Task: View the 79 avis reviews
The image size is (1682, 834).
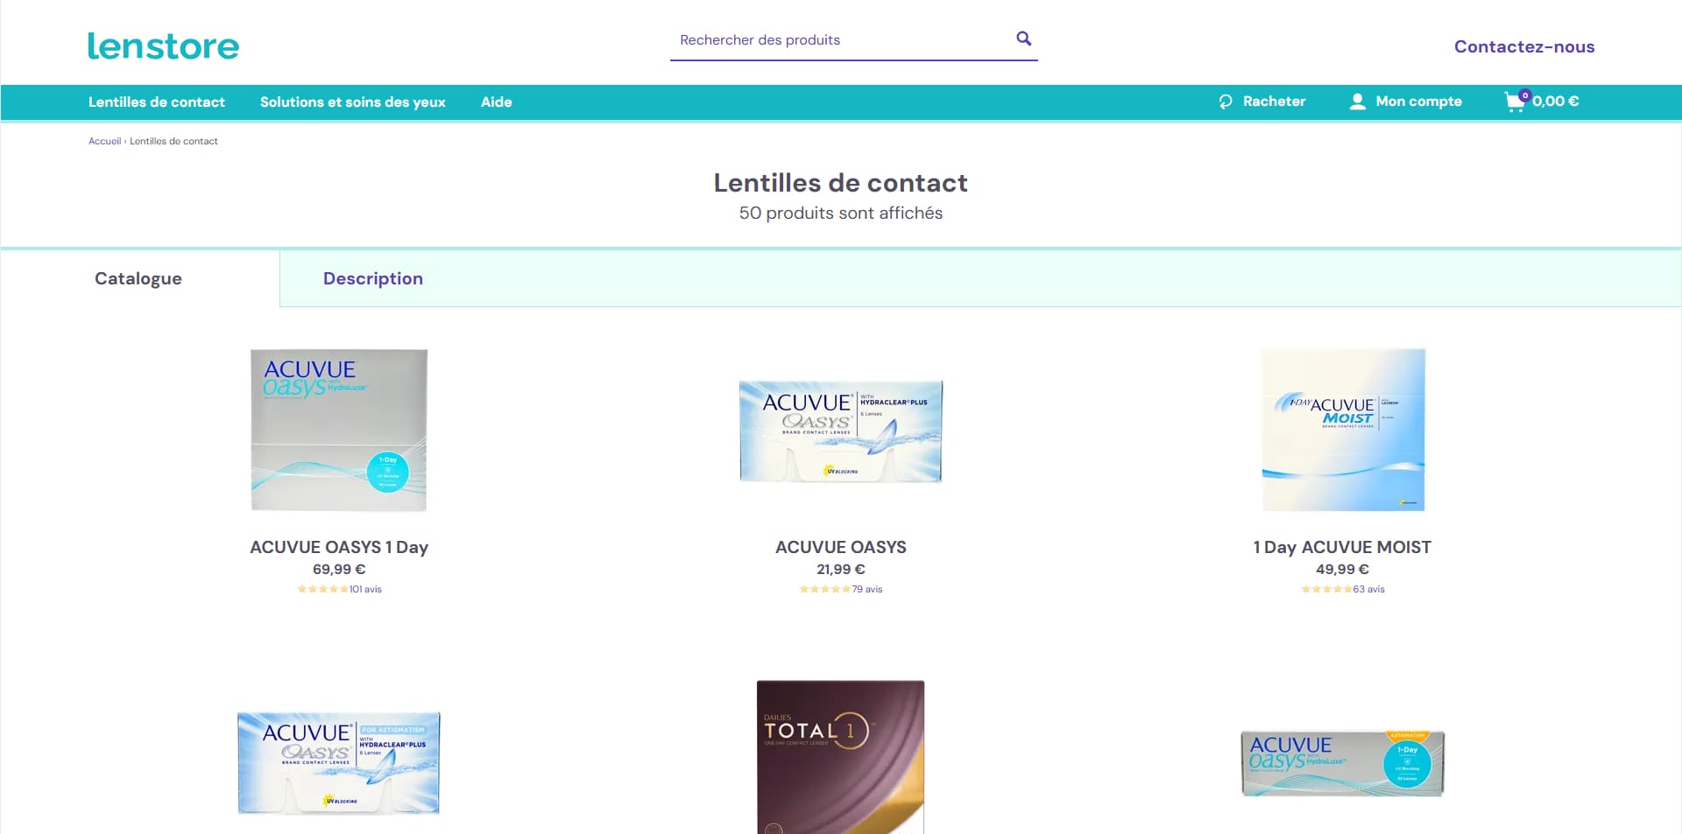Action: tap(867, 589)
